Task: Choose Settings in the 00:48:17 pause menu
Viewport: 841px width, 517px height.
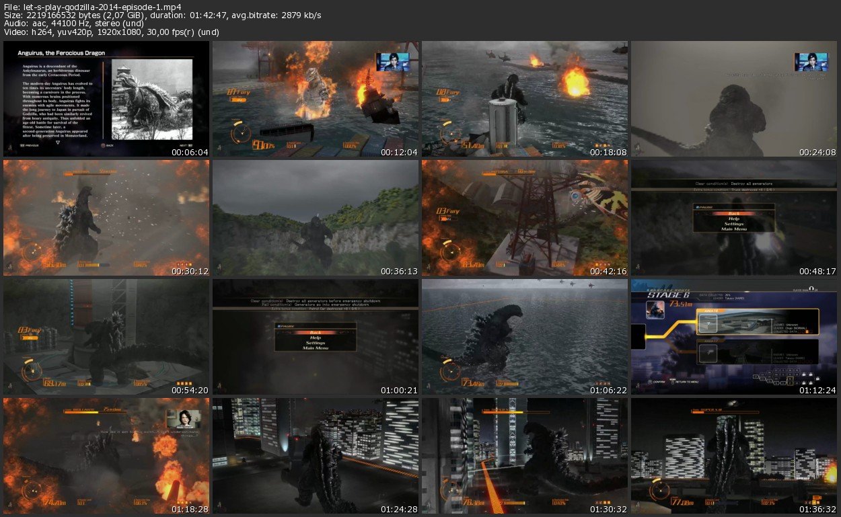Action: pos(733,223)
